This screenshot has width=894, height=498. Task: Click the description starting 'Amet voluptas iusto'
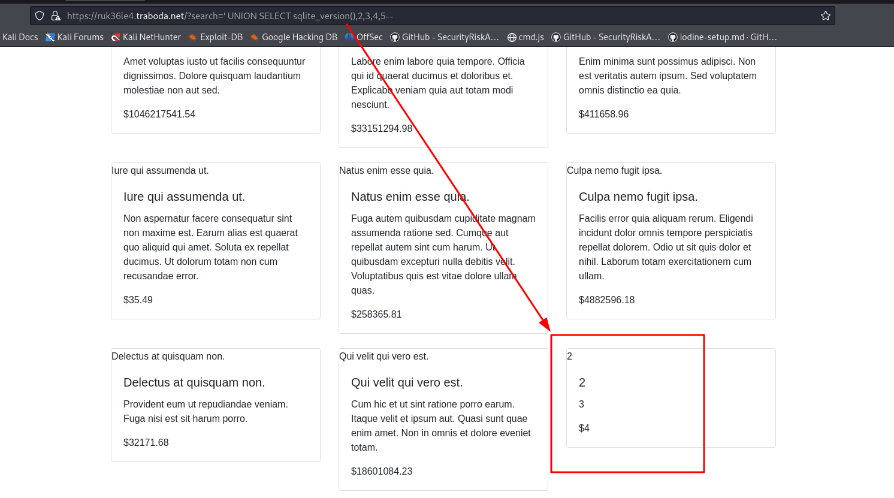(x=214, y=76)
